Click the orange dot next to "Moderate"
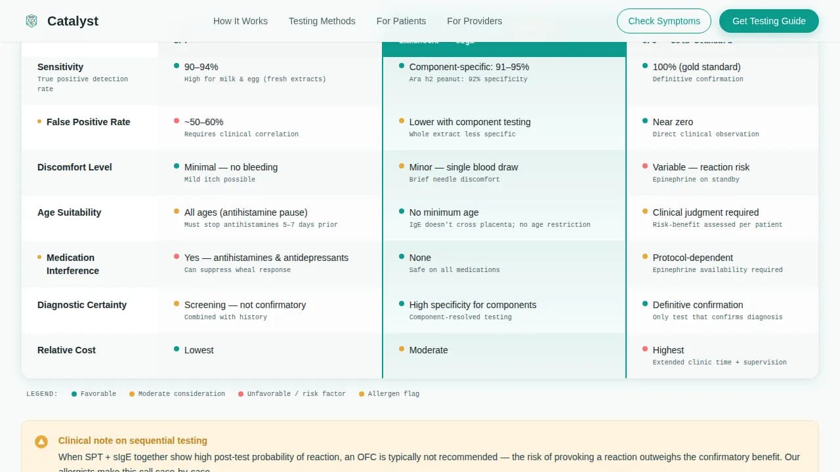 (402, 349)
